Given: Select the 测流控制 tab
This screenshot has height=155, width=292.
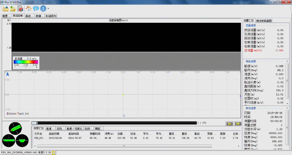Looking at the screenshot, I should tap(18, 16).
